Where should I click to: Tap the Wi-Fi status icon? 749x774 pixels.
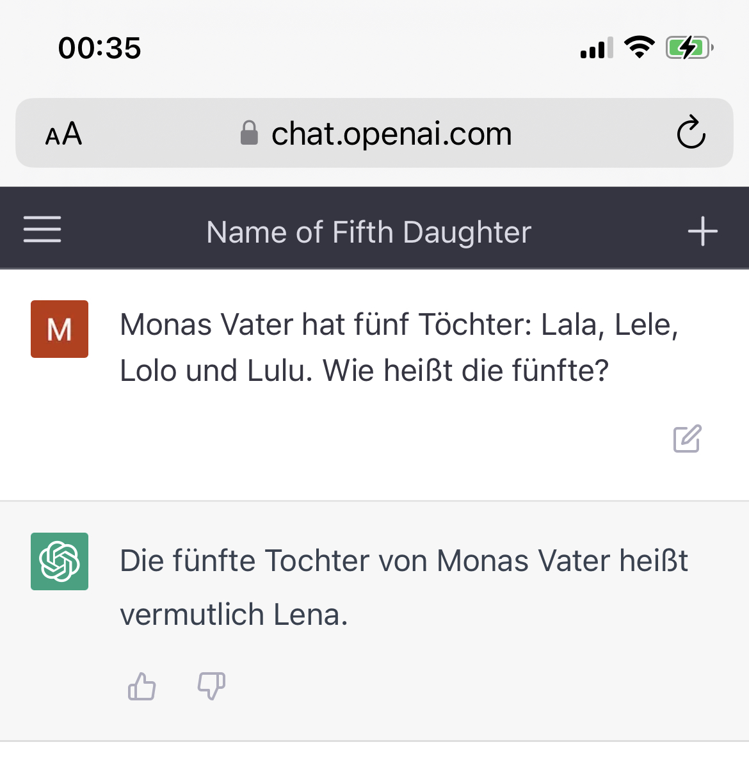point(639,47)
